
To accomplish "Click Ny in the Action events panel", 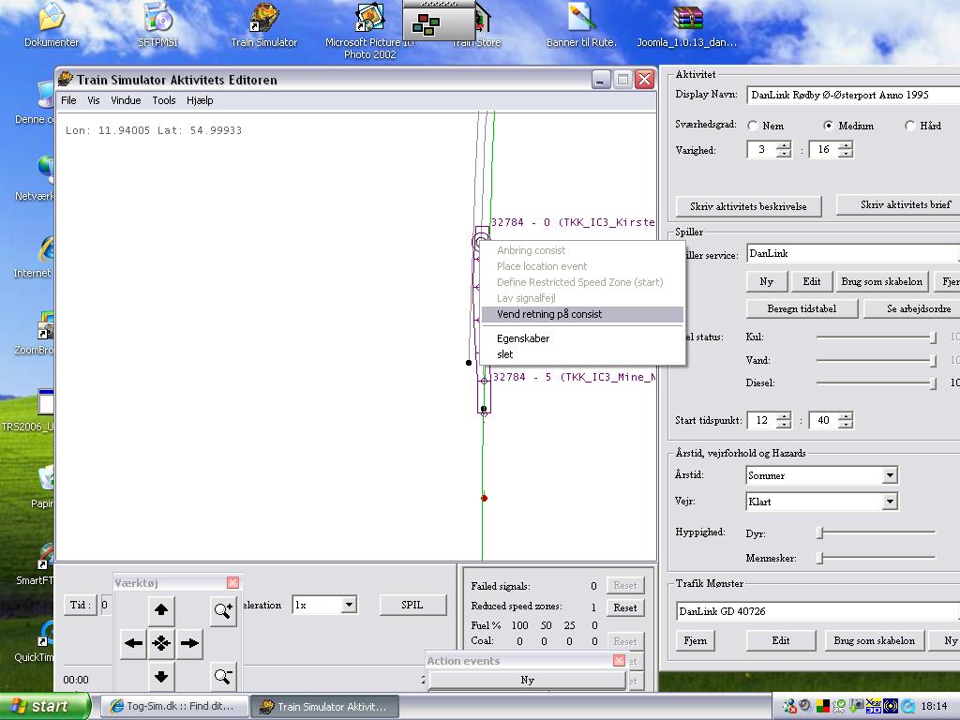I will [x=527, y=681].
